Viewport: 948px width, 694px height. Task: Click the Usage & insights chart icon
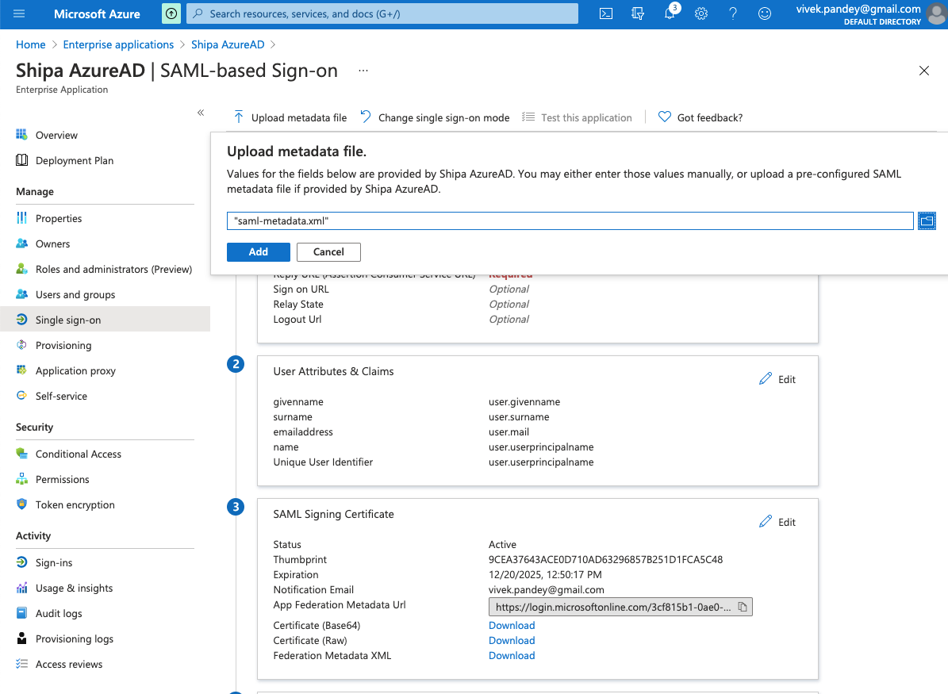tap(21, 588)
